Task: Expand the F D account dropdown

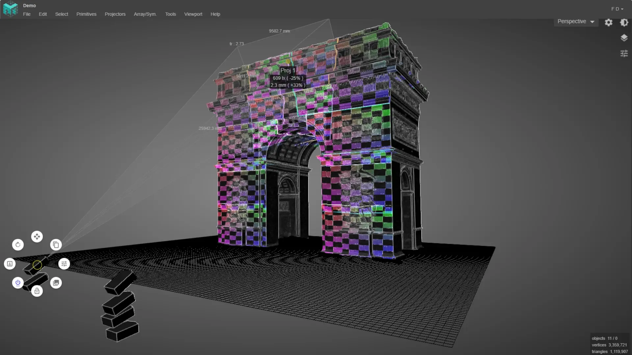Action: point(617,9)
